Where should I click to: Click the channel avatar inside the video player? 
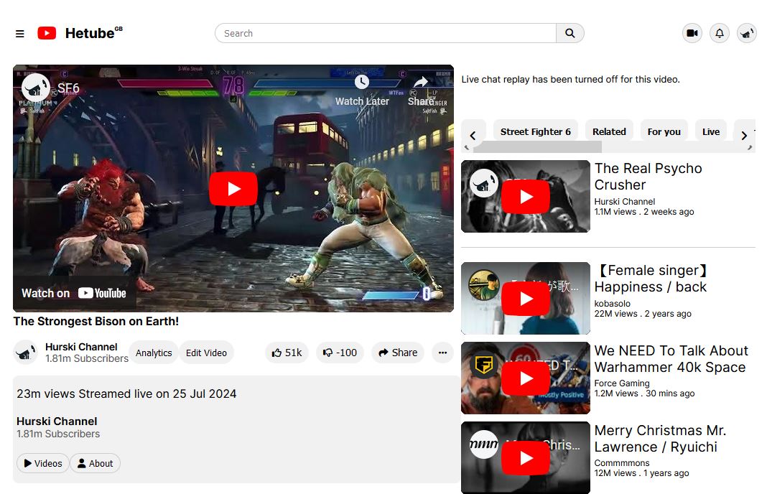(x=36, y=88)
